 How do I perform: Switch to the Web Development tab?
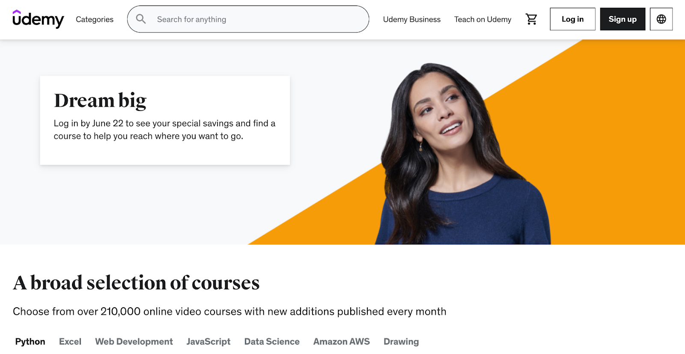134,342
